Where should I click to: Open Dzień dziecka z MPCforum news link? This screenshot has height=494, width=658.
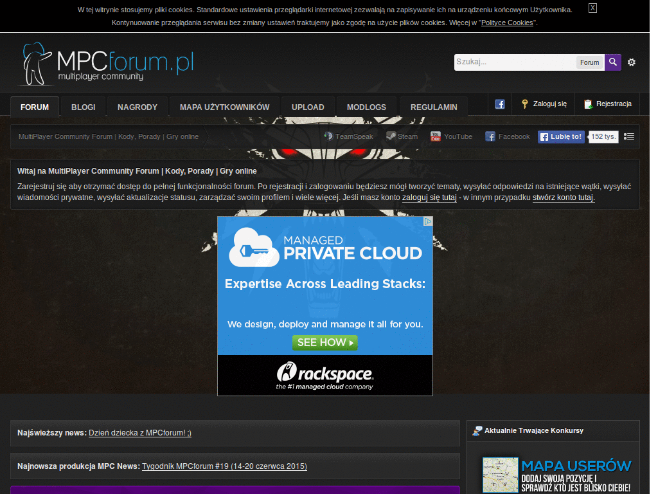click(x=139, y=433)
